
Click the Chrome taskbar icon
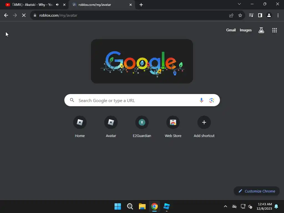tap(154, 206)
